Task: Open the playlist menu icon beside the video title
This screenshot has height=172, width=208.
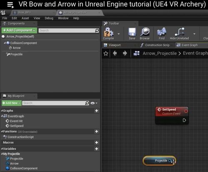Action: pos(10,5)
